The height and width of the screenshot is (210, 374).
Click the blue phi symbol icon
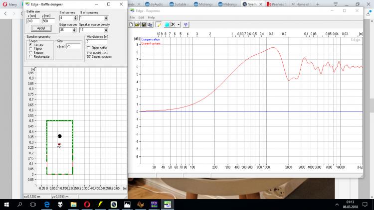coord(186,24)
